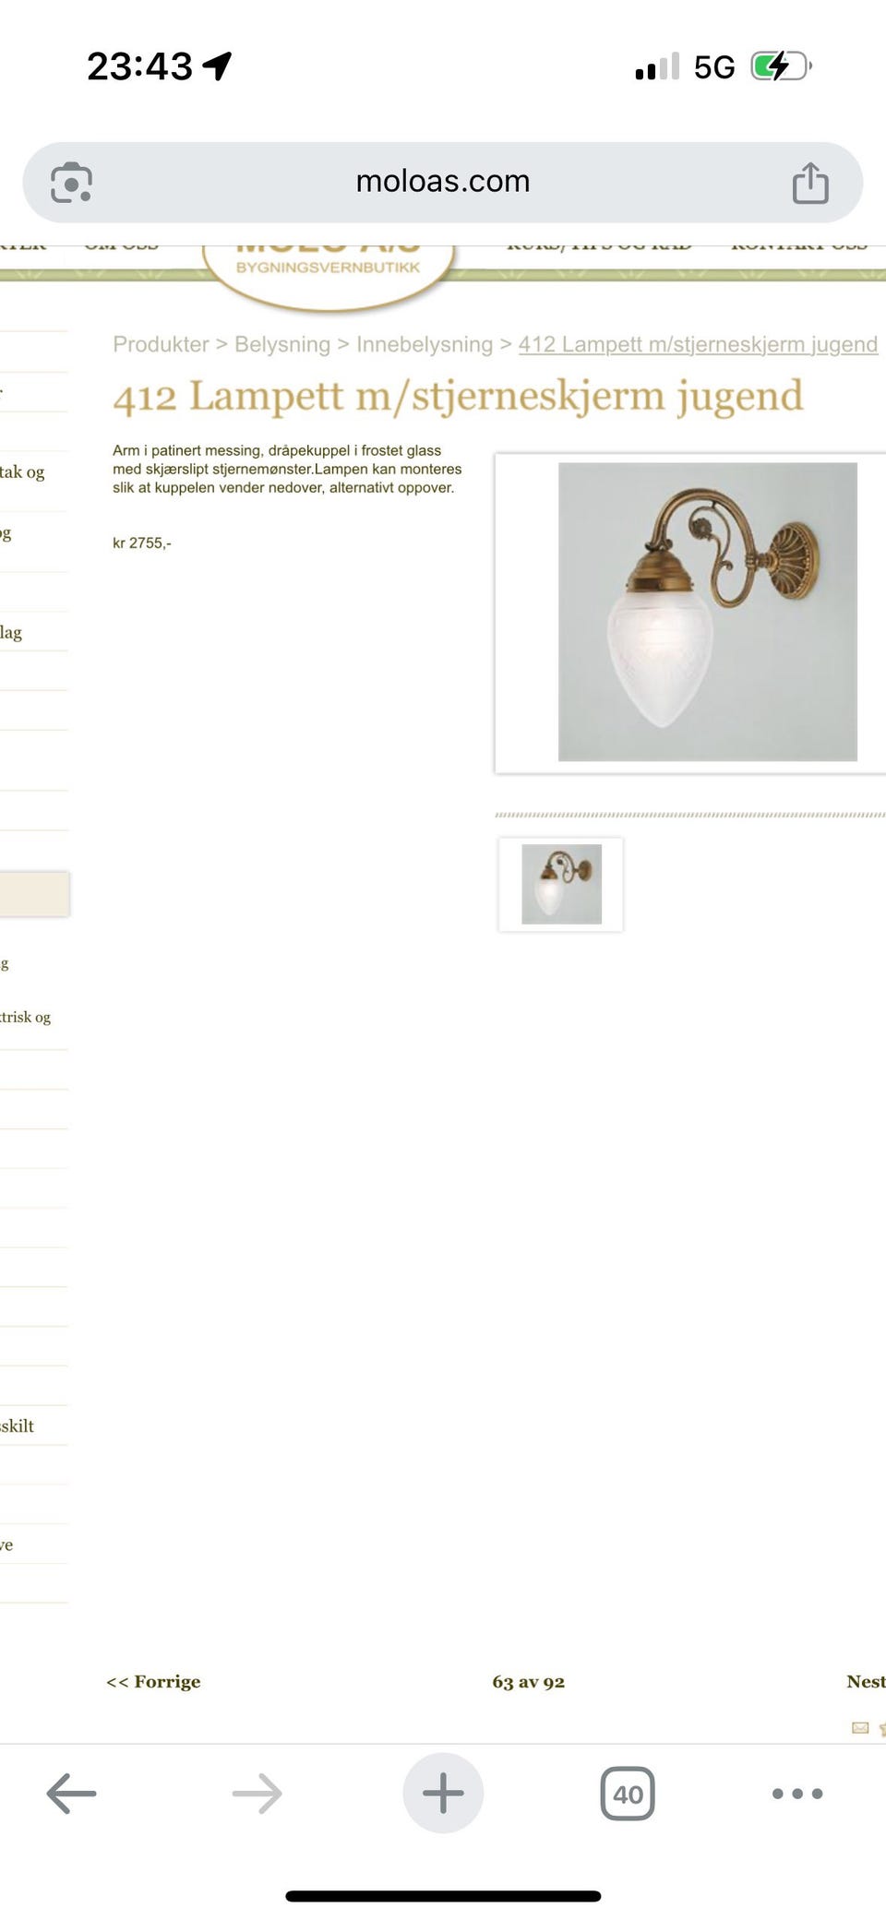Image resolution: width=886 pixels, height=1920 pixels.
Task: Click the Molo A/S Bygningsvernbutikk logo
Action: click(x=328, y=268)
